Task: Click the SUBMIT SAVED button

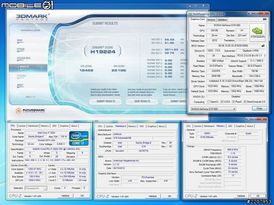Action: [175, 101]
